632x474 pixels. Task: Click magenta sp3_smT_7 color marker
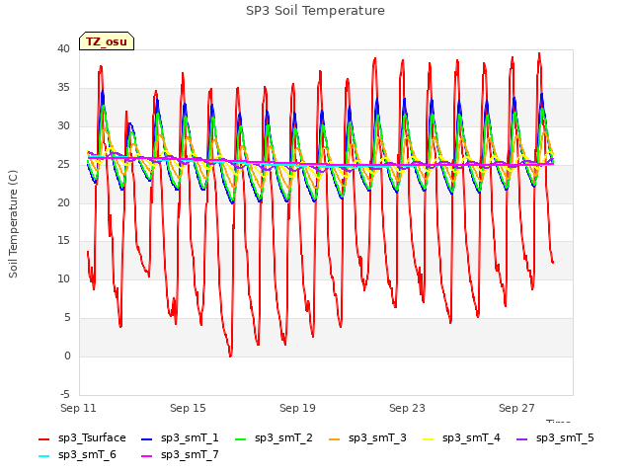tap(147, 456)
